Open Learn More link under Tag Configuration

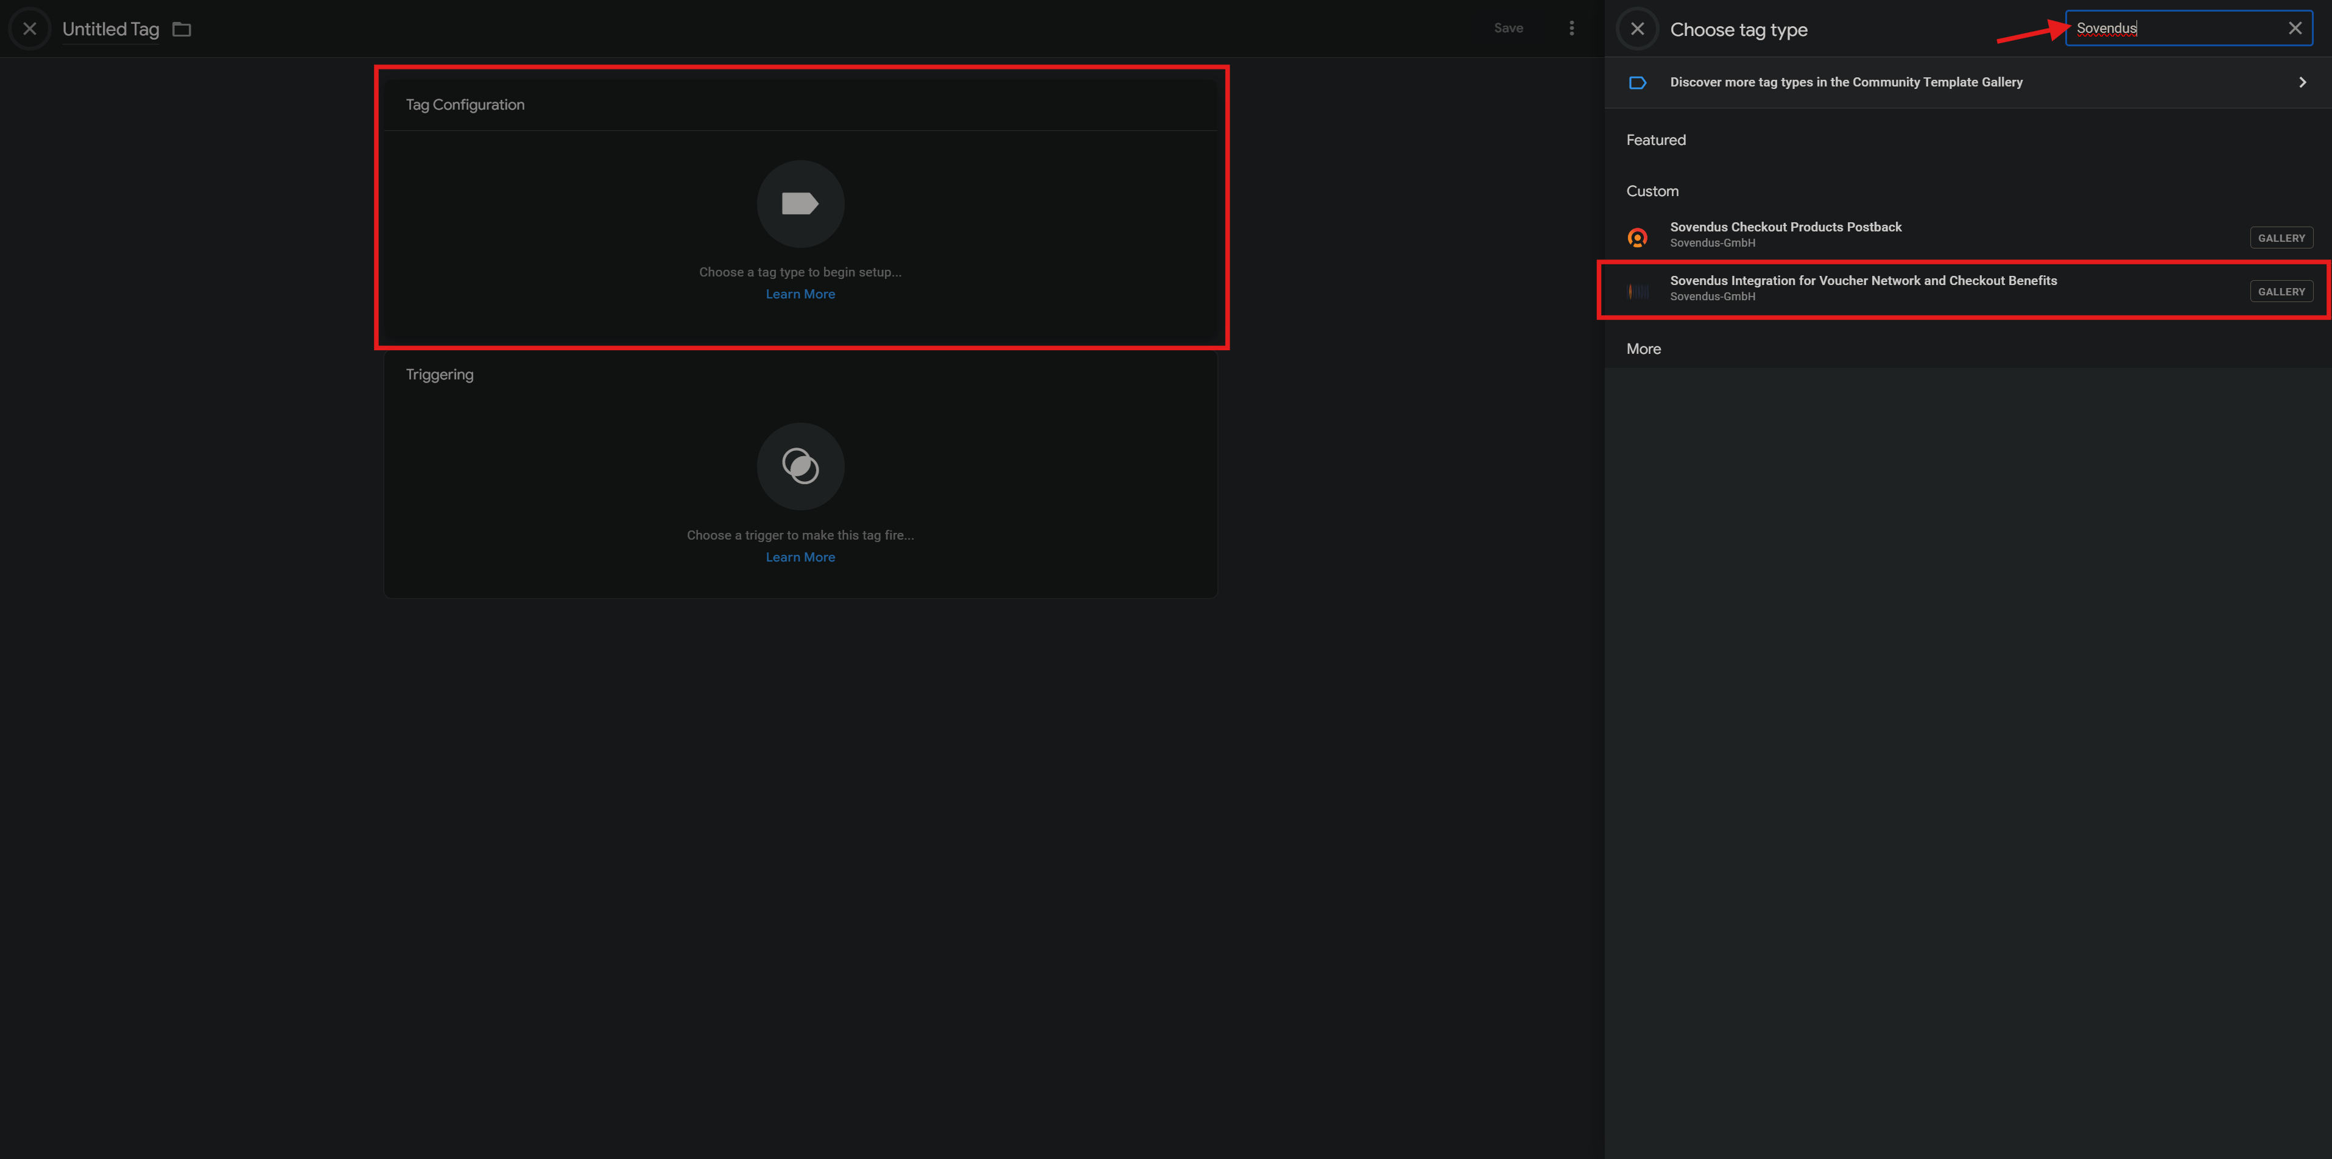(800, 294)
